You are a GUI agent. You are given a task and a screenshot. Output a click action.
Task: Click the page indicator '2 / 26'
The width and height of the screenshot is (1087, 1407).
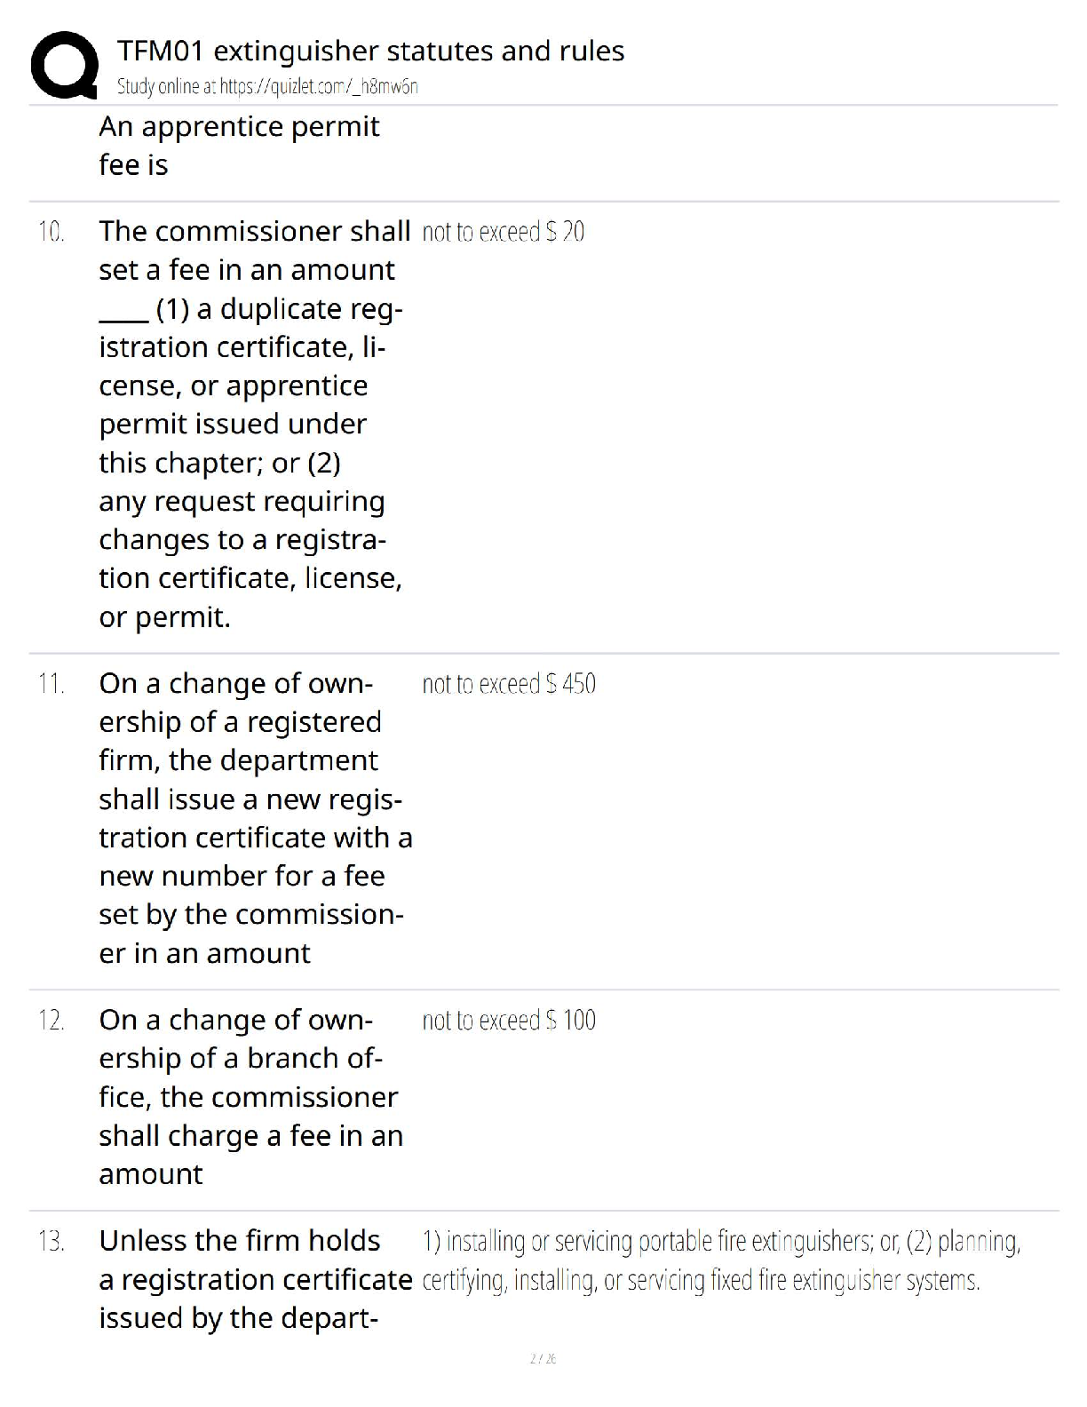[543, 1358]
